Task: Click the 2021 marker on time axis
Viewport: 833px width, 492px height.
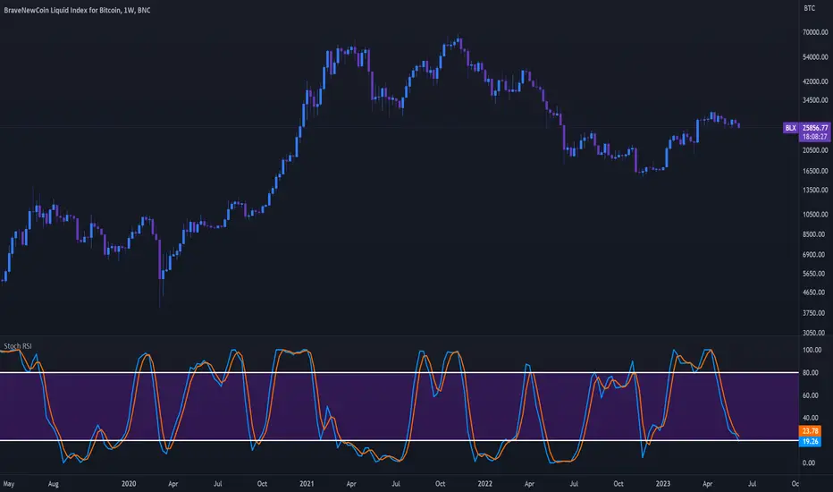Action: coord(307,483)
